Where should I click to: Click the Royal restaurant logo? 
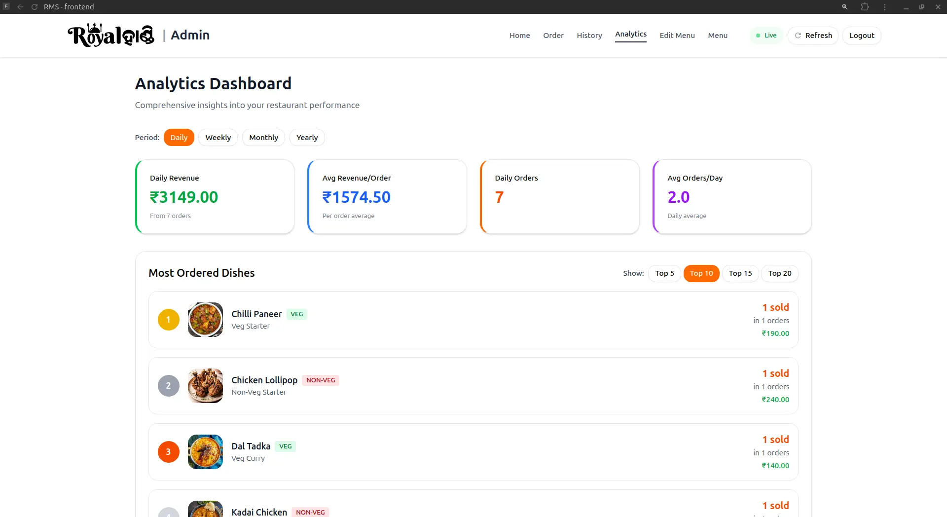[111, 35]
